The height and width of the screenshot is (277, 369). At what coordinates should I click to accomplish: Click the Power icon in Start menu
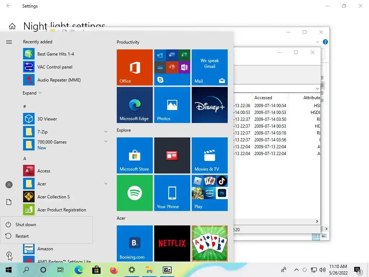pos(9,255)
